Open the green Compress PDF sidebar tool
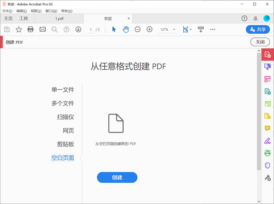This screenshot has width=274, height=204. tap(268, 104)
